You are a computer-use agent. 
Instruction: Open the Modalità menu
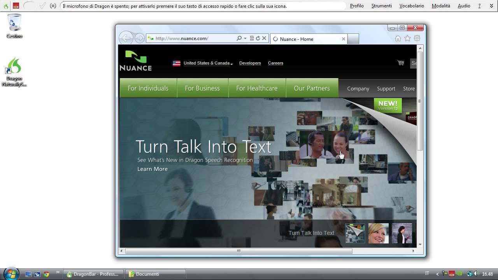pos(441,6)
